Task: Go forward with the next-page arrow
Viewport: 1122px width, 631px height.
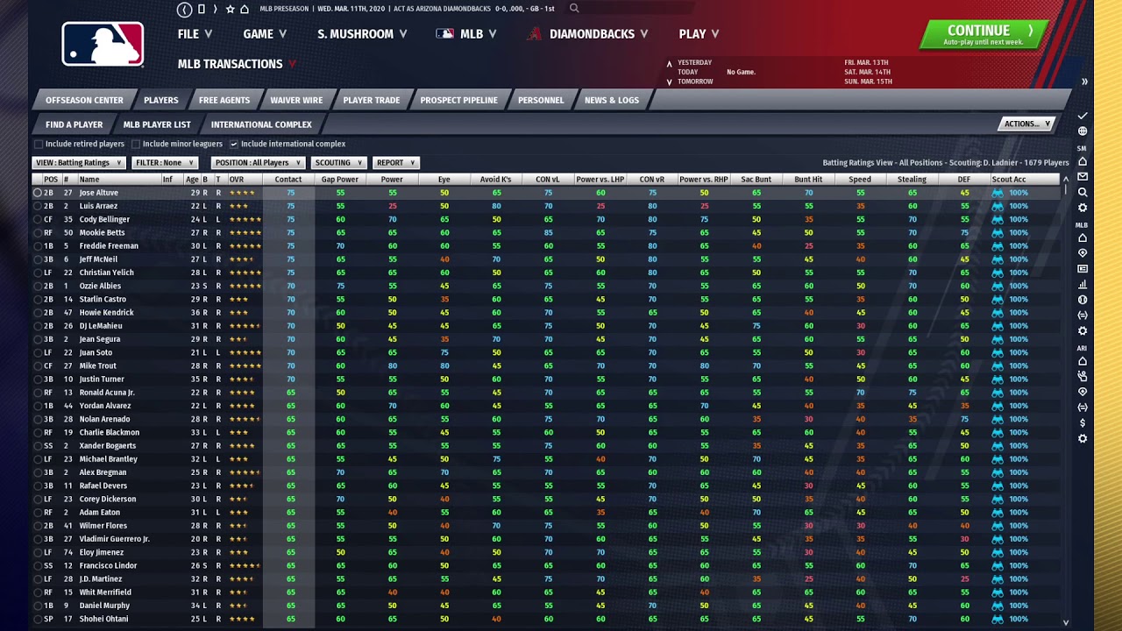Action: [x=215, y=9]
